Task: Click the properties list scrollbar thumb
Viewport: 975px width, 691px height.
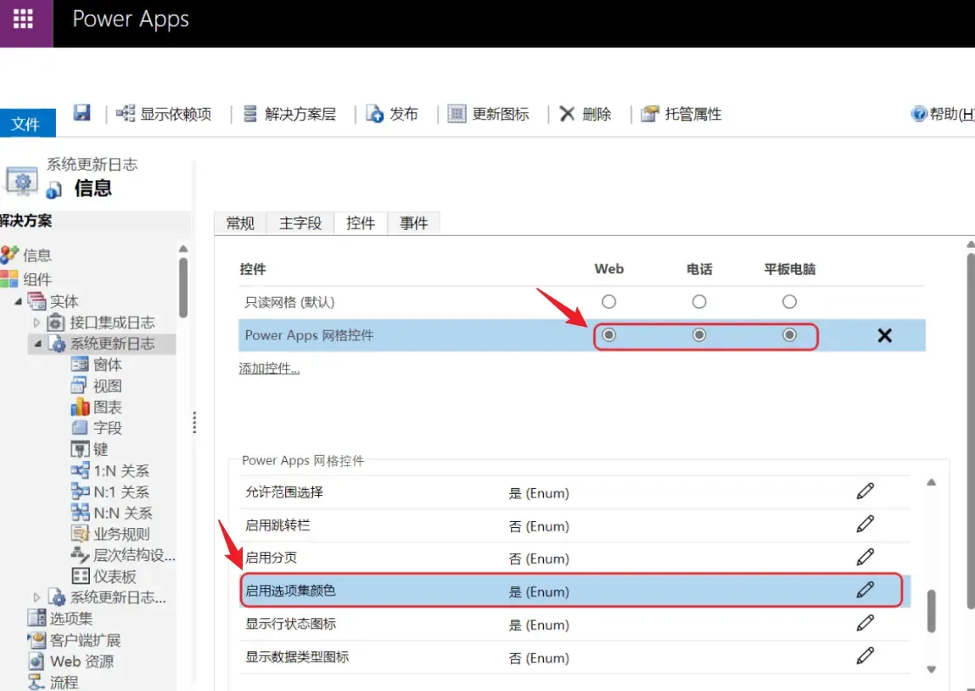Action: [x=931, y=611]
